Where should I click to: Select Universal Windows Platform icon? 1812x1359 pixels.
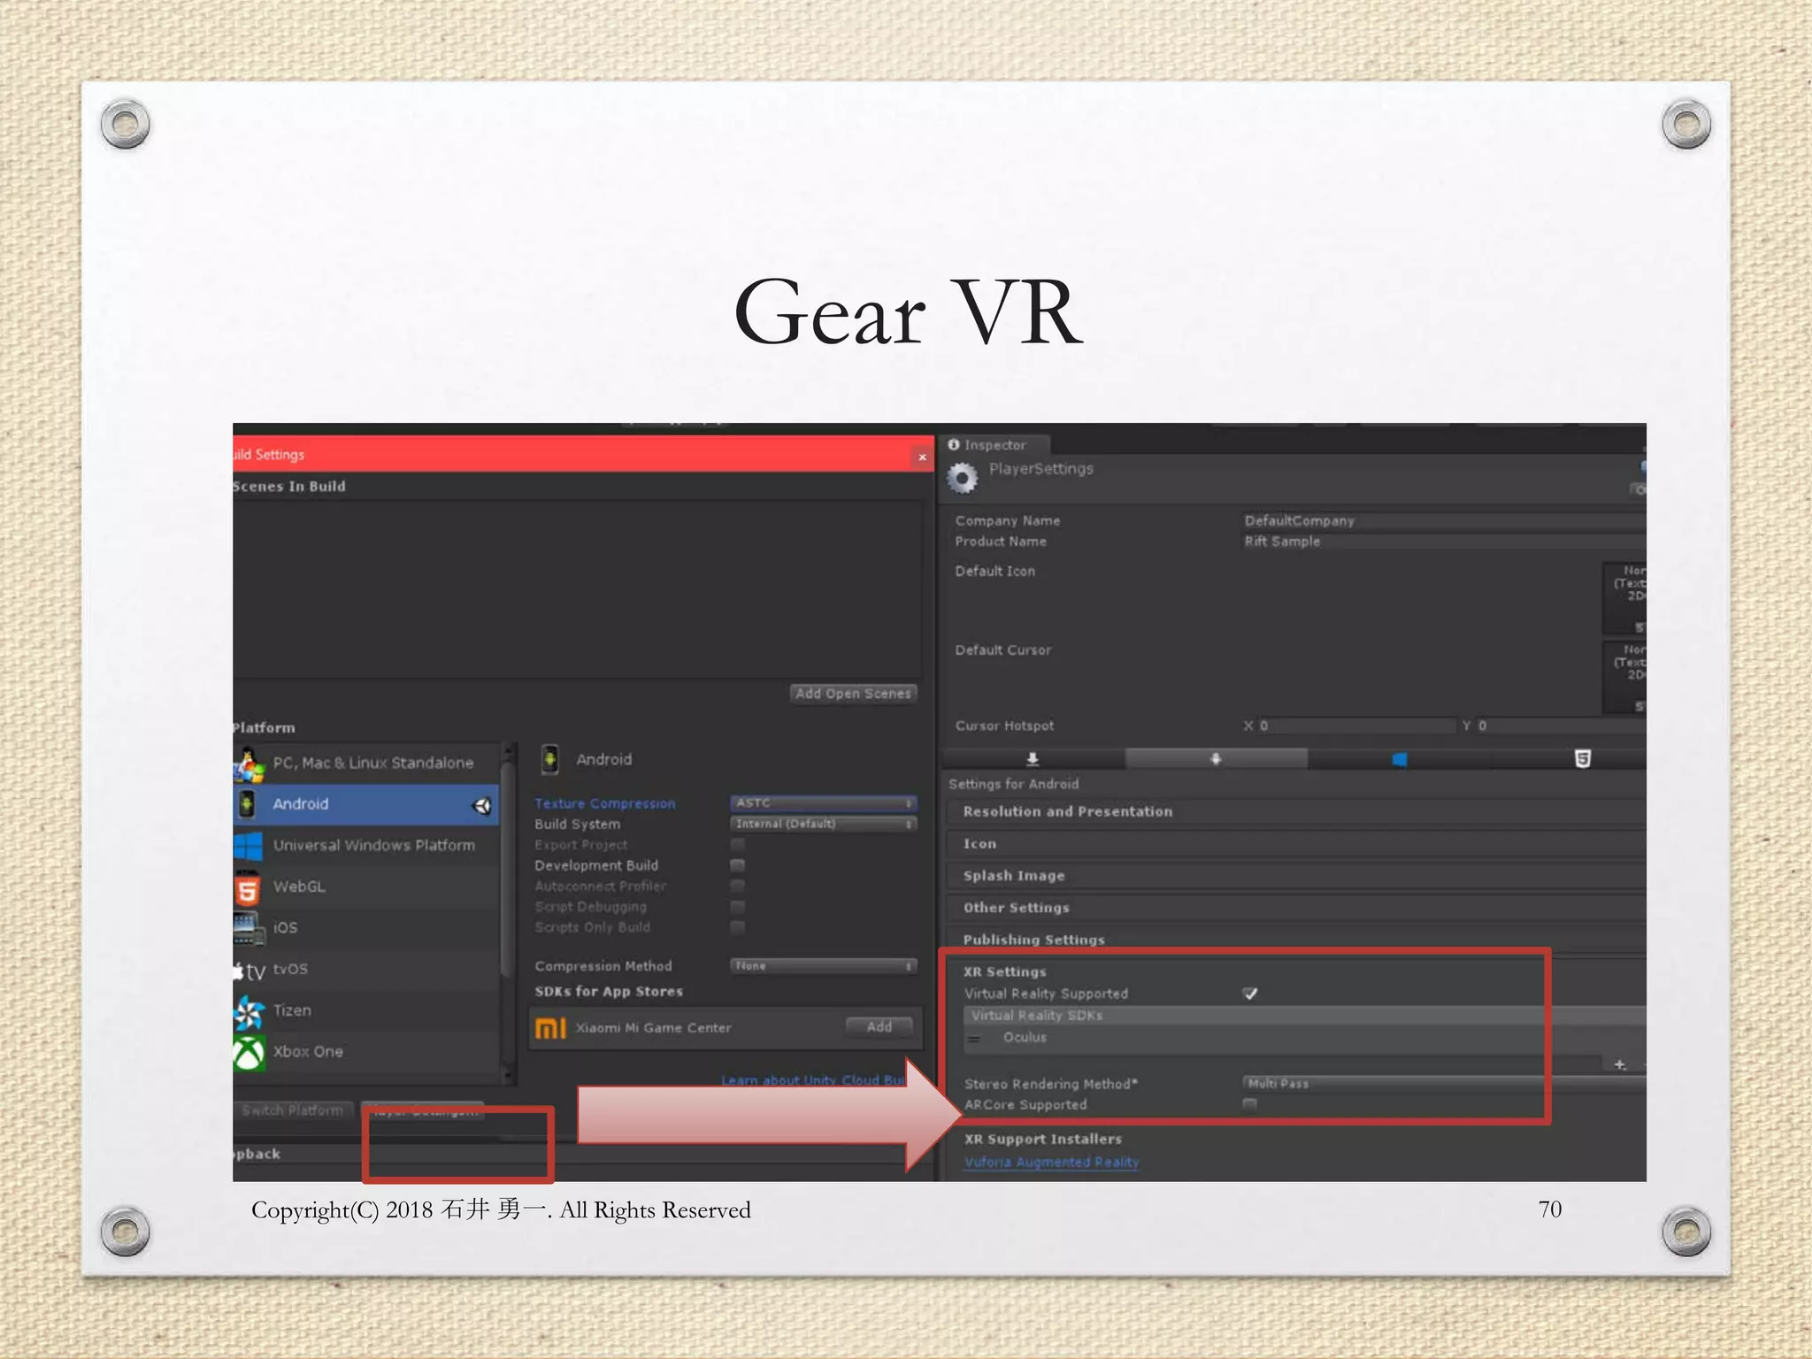click(x=248, y=846)
